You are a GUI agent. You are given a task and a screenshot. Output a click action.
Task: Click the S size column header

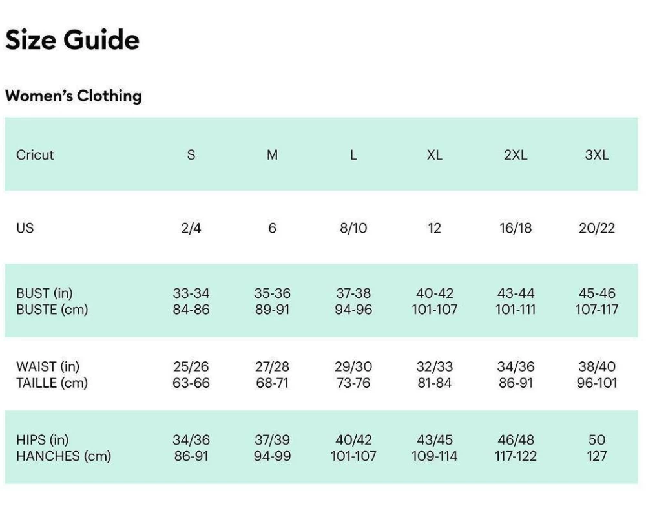pyautogui.click(x=191, y=155)
